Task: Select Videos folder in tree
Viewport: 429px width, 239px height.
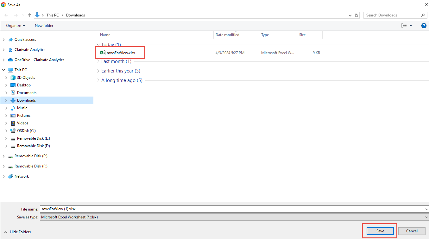Action: (22, 123)
